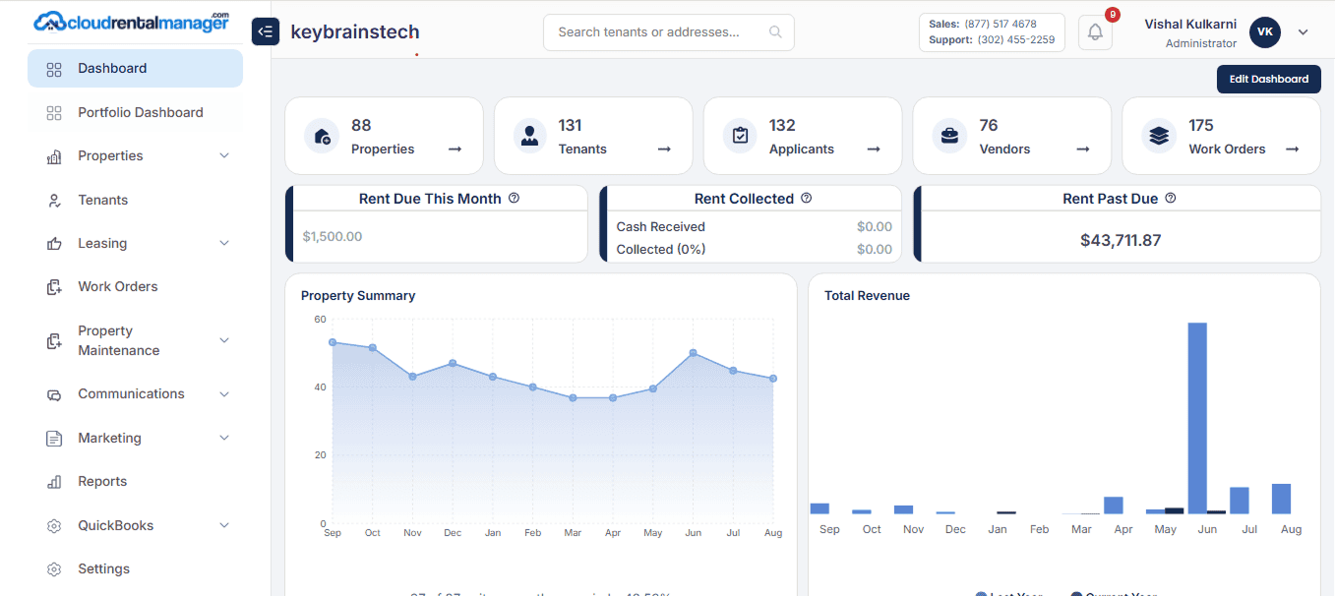
Task: Click the search magnifier icon
Action: pos(775,32)
